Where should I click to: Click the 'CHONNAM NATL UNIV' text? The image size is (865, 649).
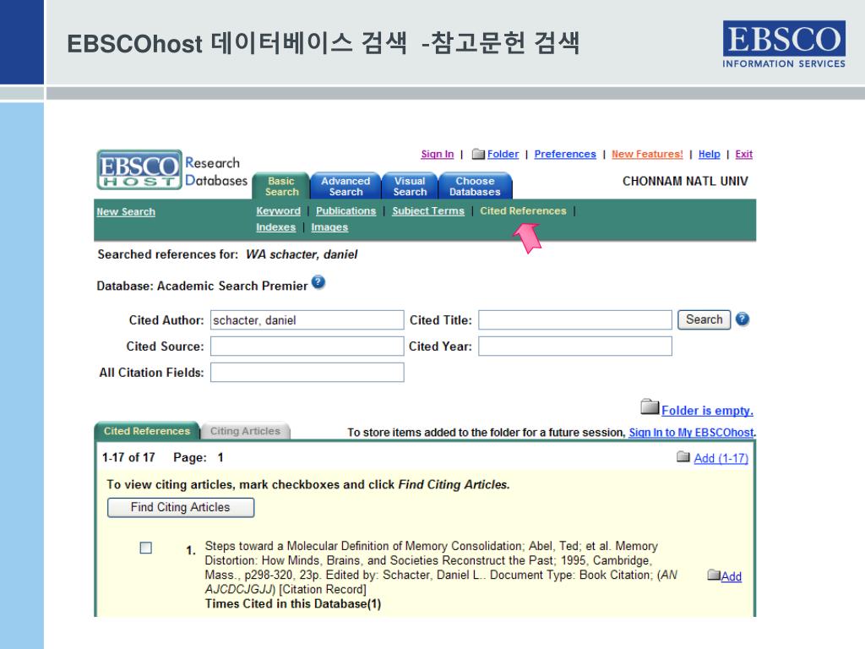click(x=685, y=181)
